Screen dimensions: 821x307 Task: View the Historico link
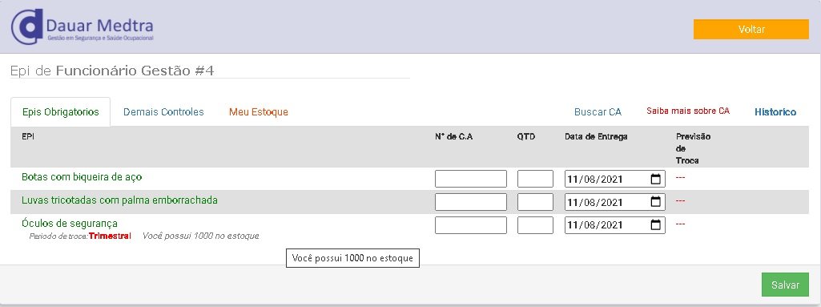[775, 112]
